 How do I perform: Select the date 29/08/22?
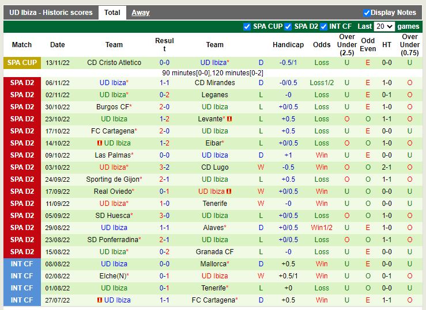(57, 228)
